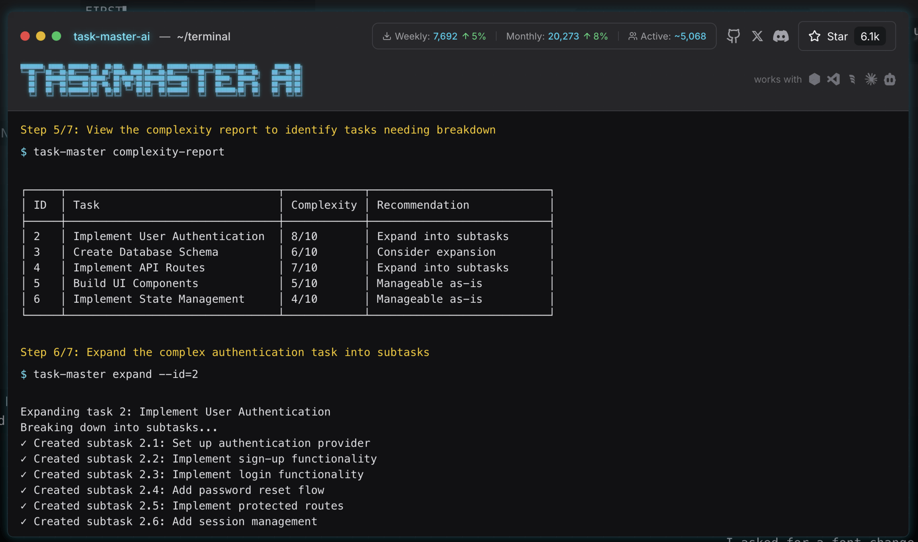Click the robot head icon

890,79
